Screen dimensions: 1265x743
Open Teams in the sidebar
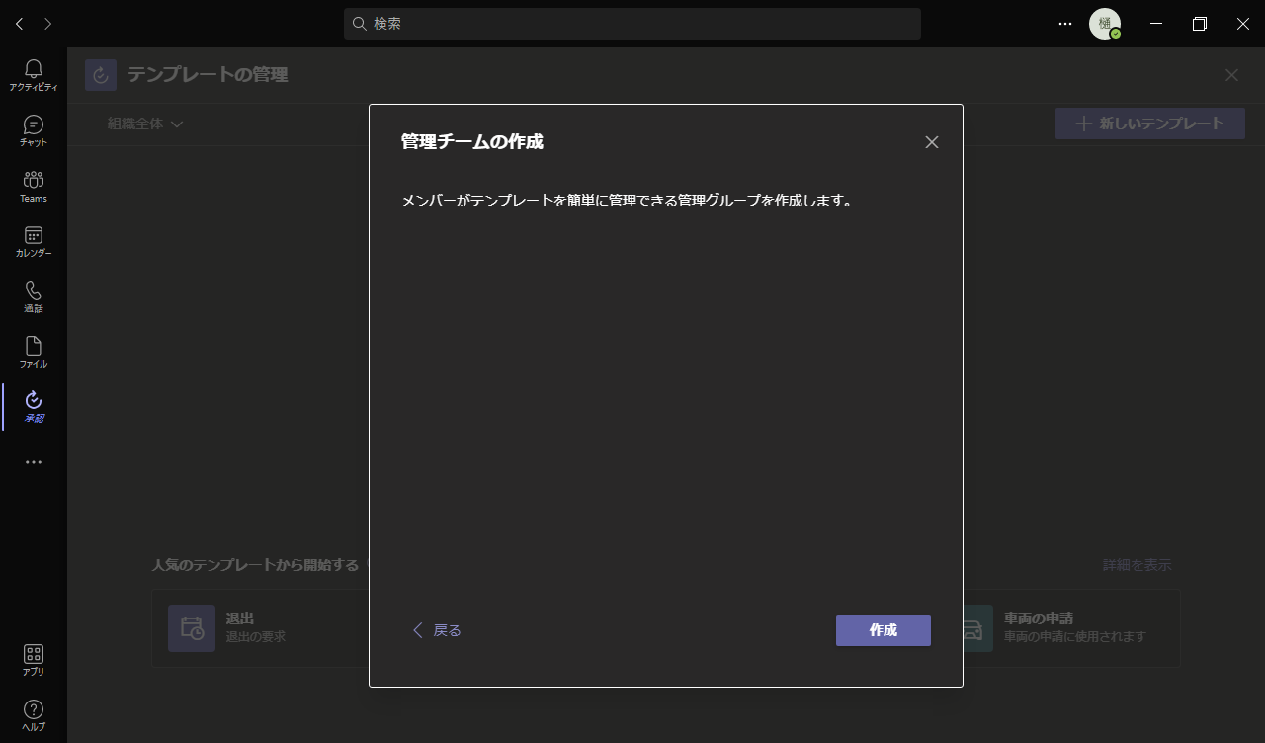(x=34, y=186)
